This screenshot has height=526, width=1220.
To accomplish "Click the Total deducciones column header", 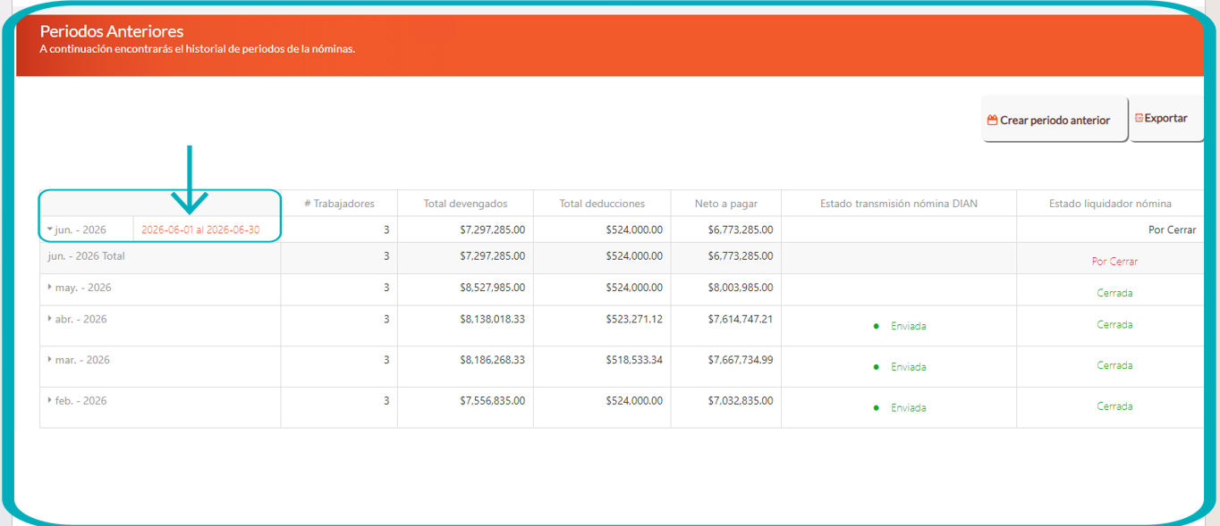I will pos(602,204).
